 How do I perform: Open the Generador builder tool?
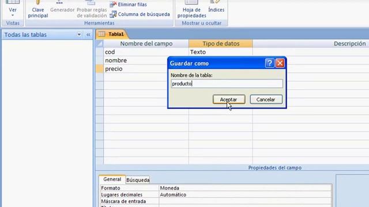pos(62,7)
